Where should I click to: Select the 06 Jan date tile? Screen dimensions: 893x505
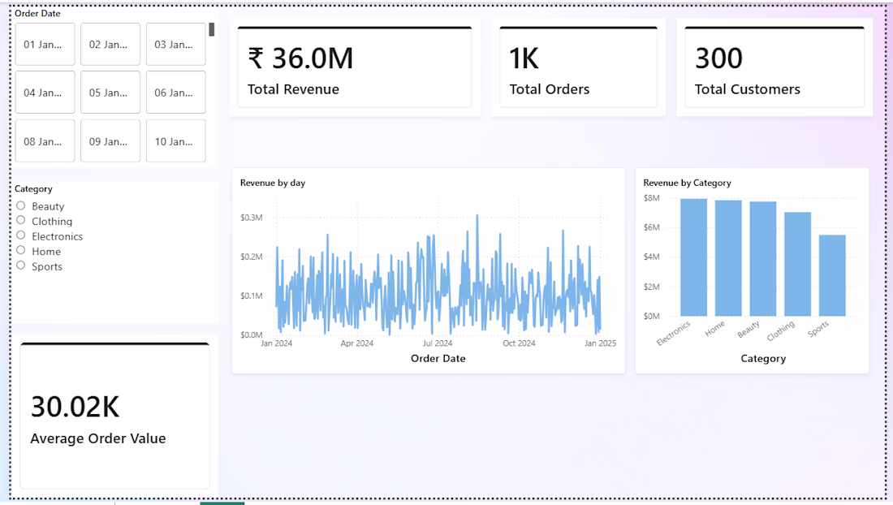176,93
